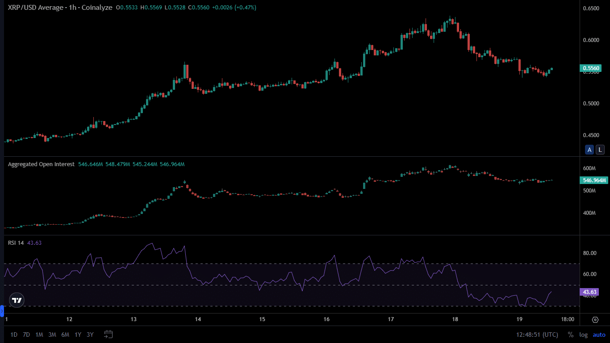
Task: Click the Aggregated Open Interest legend label
Action: tap(41, 164)
